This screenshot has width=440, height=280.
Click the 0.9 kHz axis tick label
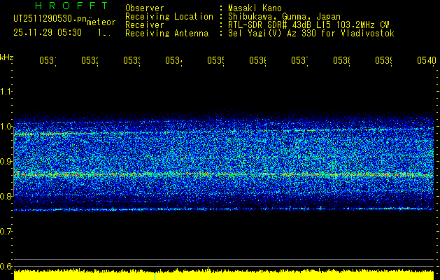point(6,162)
